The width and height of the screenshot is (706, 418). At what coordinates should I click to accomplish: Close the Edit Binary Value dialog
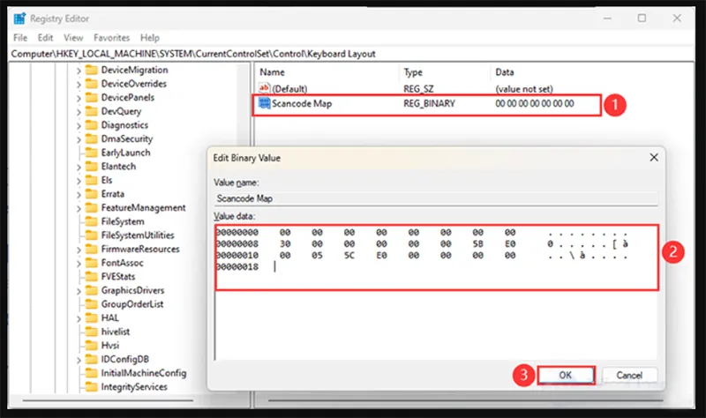[653, 157]
